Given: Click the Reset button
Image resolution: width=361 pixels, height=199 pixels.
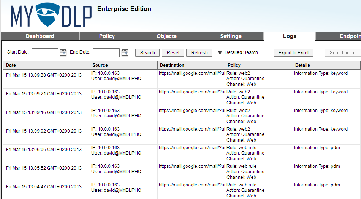Looking at the screenshot, I should 173,53.
